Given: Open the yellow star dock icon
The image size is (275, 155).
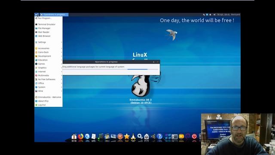Looking at the screenshot, I should [127, 136].
